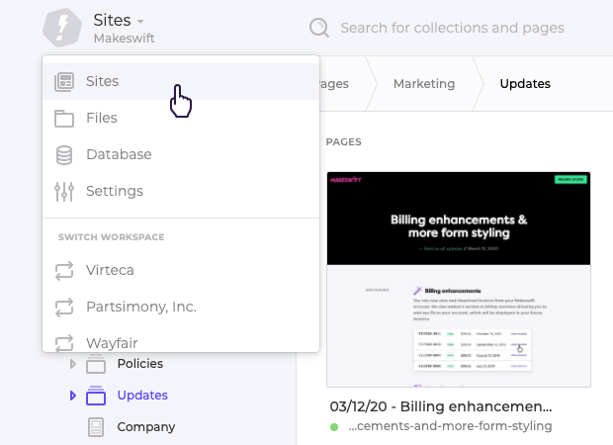Click the Files folder icon
The height and width of the screenshot is (445, 613).
pos(64,119)
